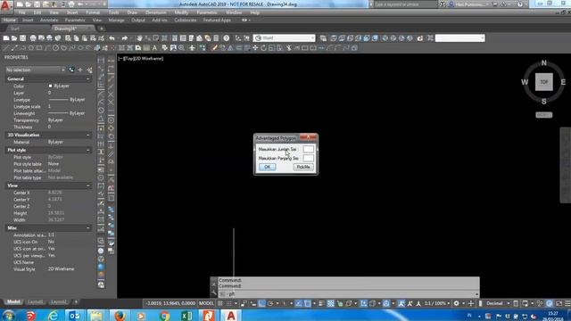Viewport: 571px width, 321px height.
Task: Click the Plot printer icon in standard toolbar
Action: (33, 38)
